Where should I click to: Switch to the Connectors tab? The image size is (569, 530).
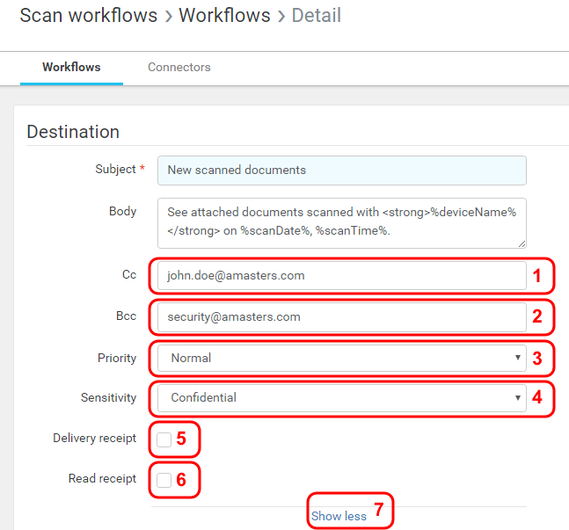pyautogui.click(x=179, y=67)
